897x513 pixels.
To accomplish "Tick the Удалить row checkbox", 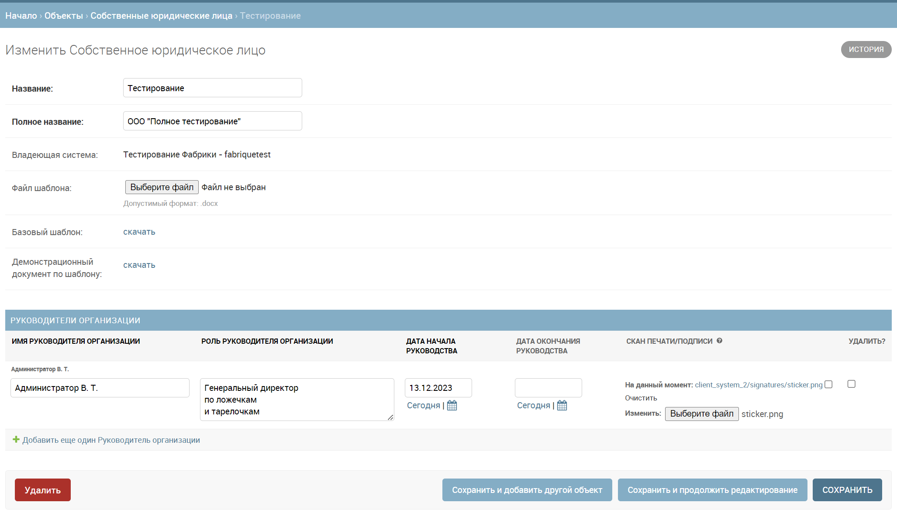I will click(851, 384).
